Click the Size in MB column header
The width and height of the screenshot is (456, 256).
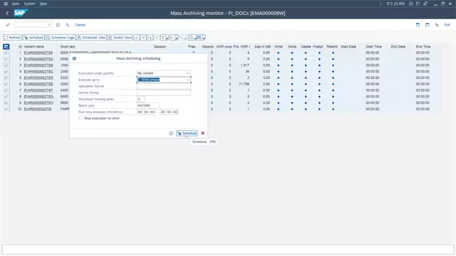[x=262, y=46]
